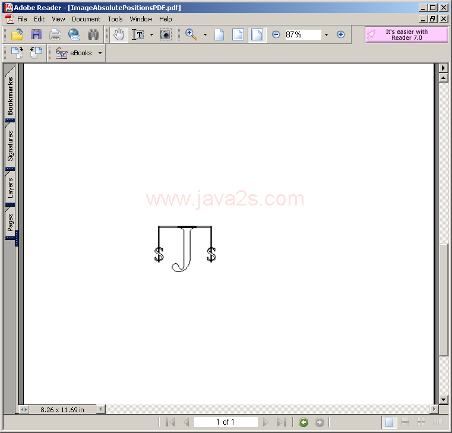Viewport: 452px width, 433px height.
Task: Open the Select Text tool dropdown arrow
Action: 151,35
